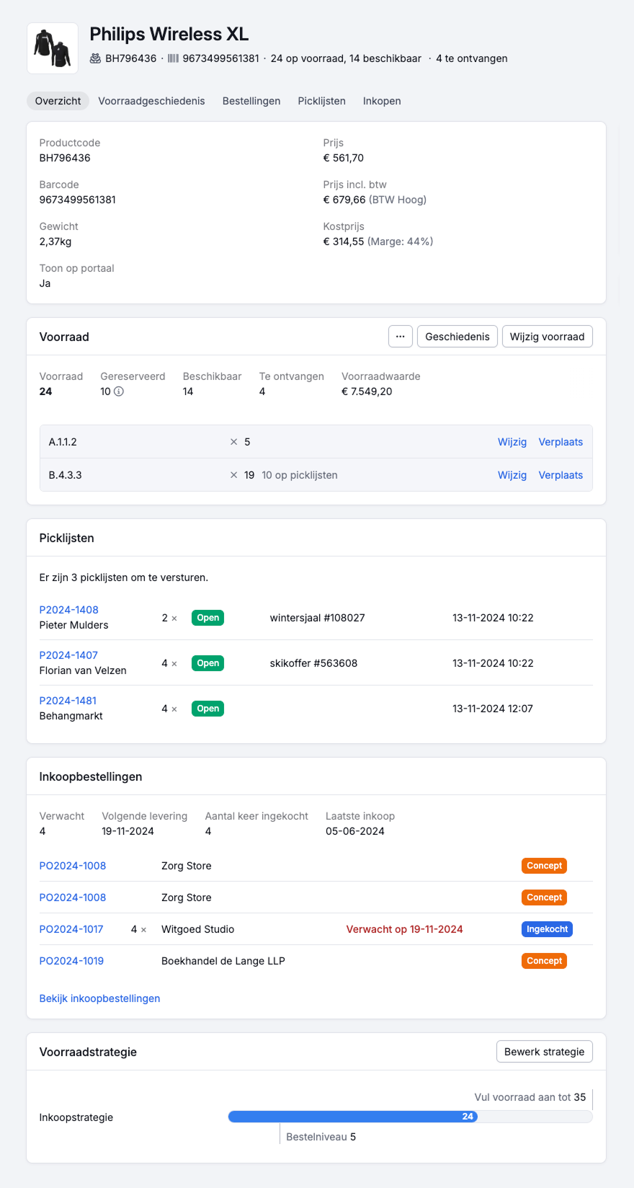Click 'Verwacht op 19-11-2024' text
Image resolution: width=634 pixels, height=1188 pixels.
click(405, 929)
